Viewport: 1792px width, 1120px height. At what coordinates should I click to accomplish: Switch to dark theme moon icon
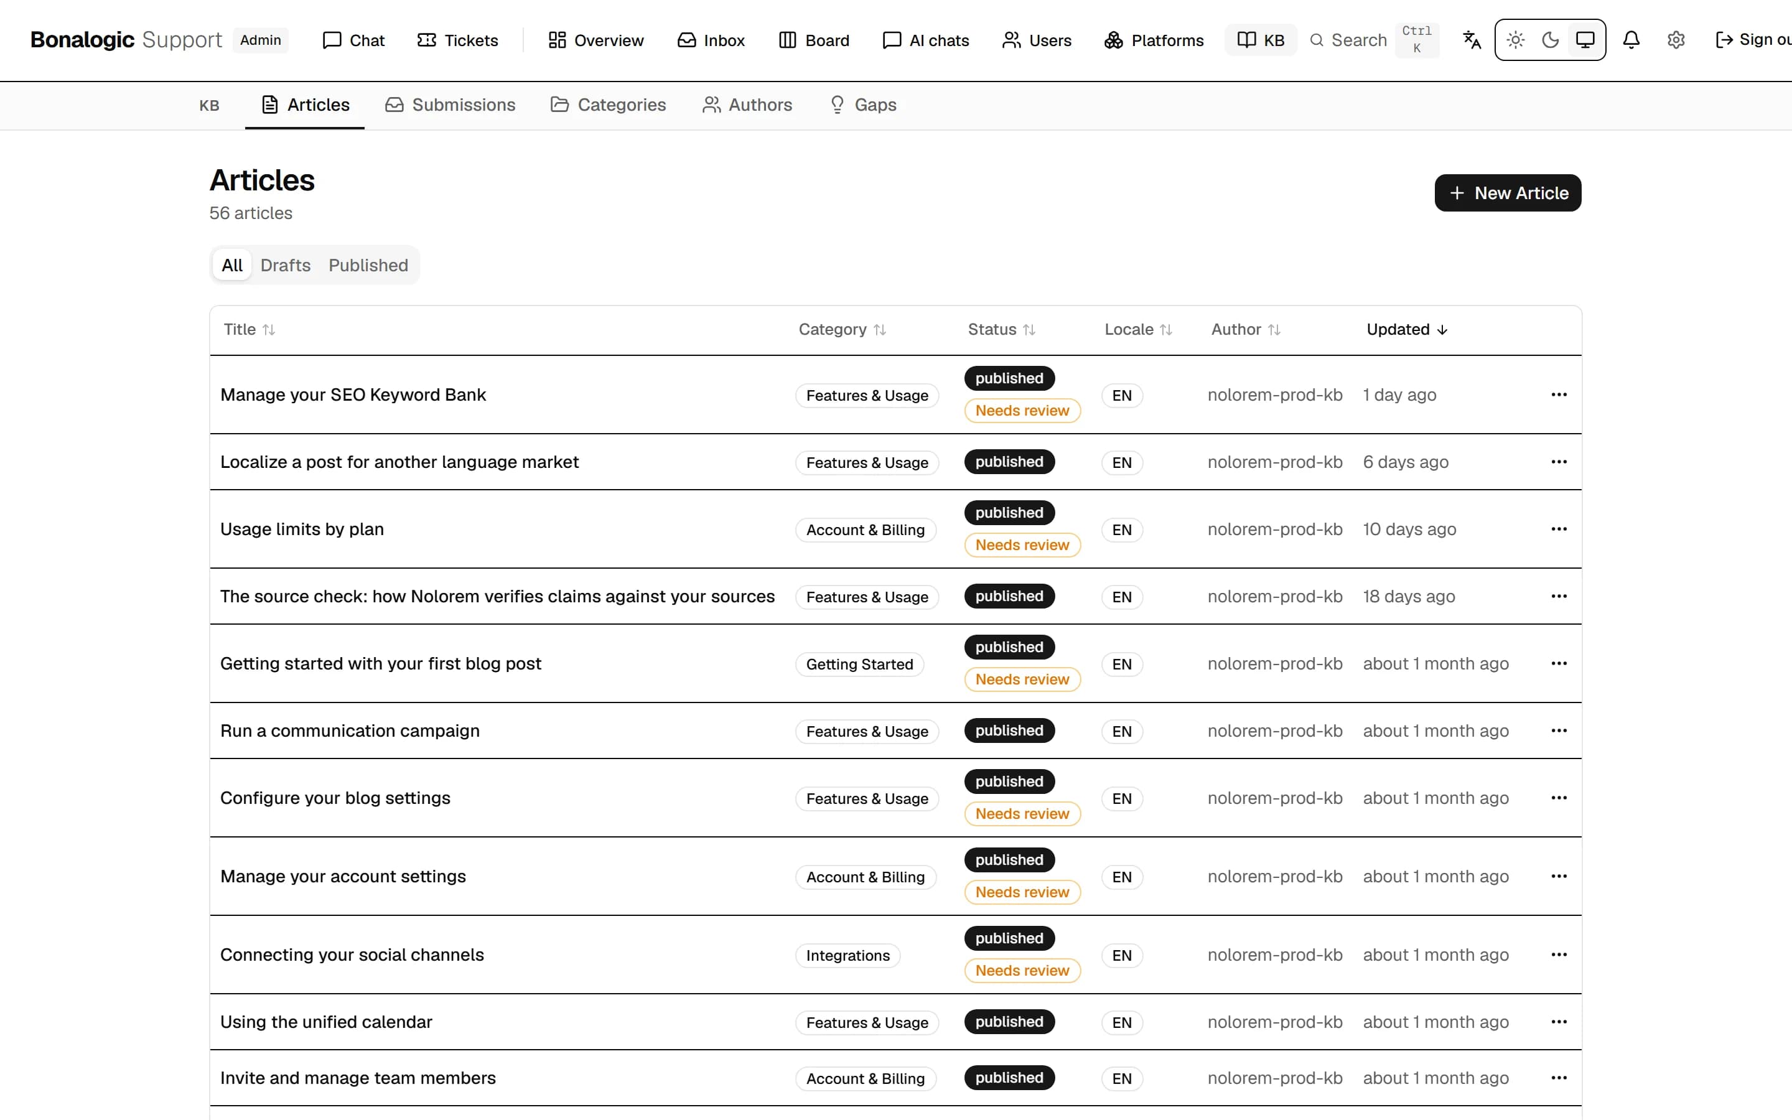click(1550, 40)
